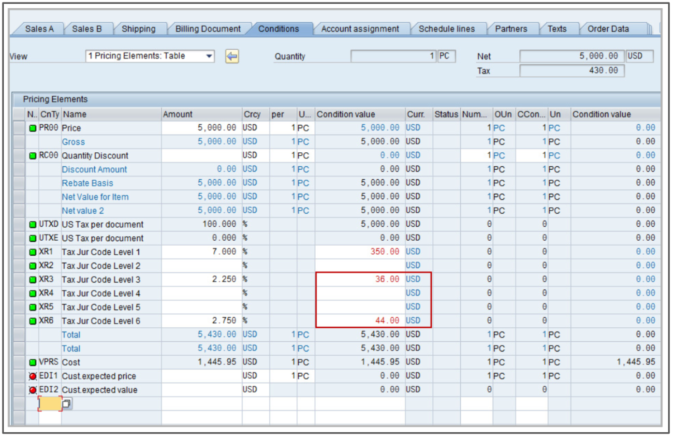Screen dimensions: 674x437
Task: Select the row selector for XR3 tax row
Action: 19,280
